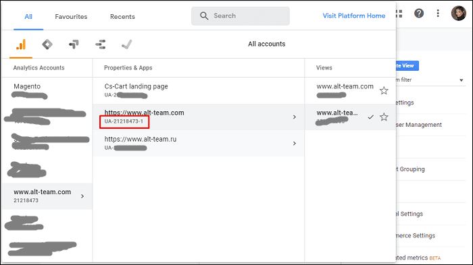Open the Favourites tab
The height and width of the screenshot is (265, 473).
pyautogui.click(x=71, y=17)
